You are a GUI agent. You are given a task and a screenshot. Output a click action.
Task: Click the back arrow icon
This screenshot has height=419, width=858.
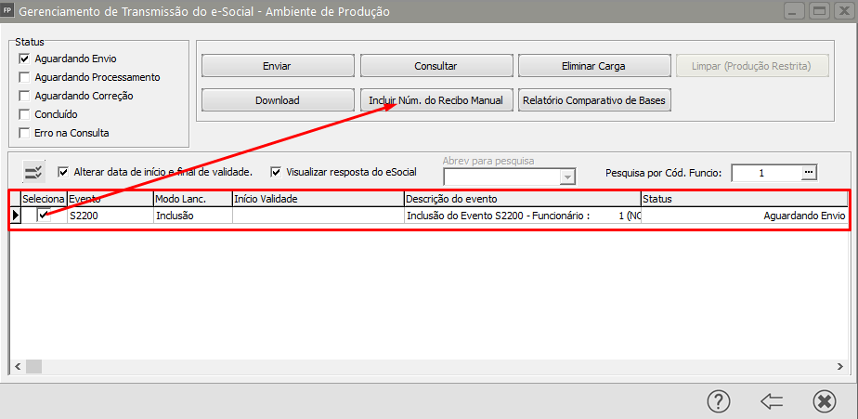pyautogui.click(x=772, y=400)
